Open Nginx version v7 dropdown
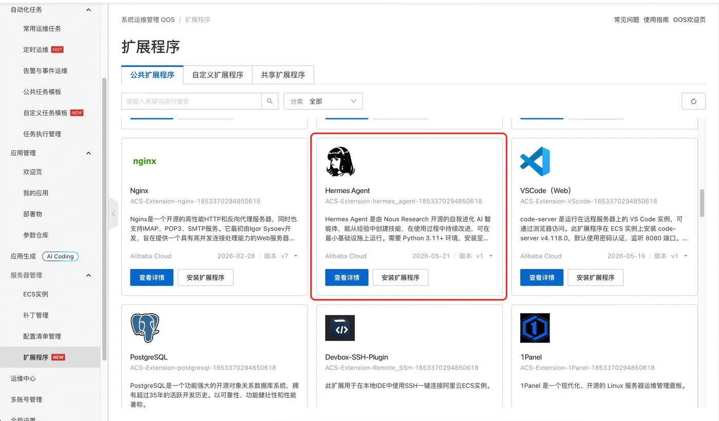The height and width of the screenshot is (421, 719). pyautogui.click(x=295, y=256)
